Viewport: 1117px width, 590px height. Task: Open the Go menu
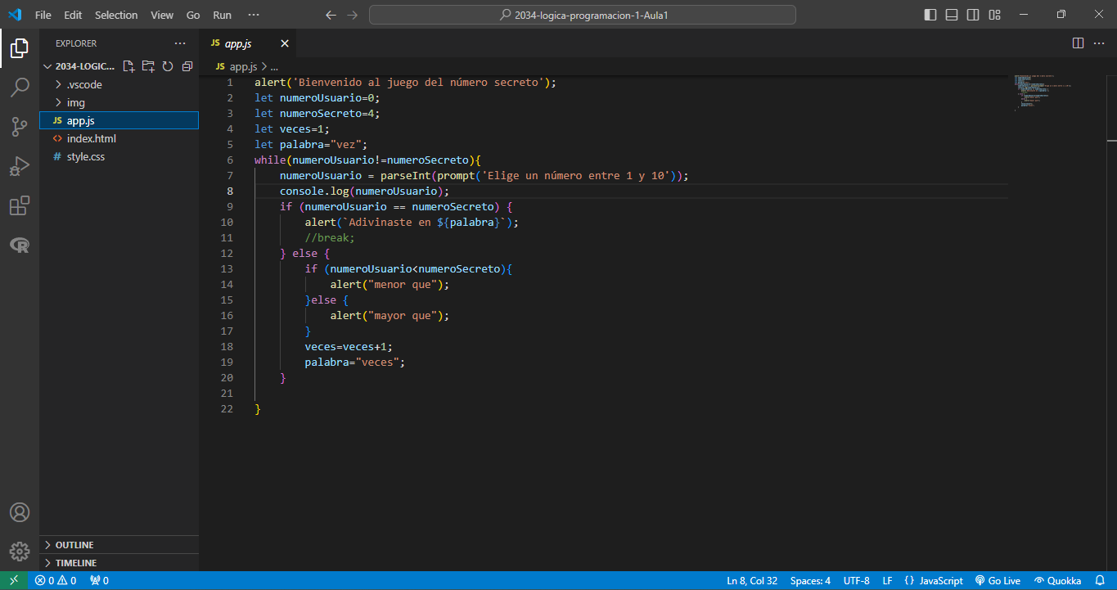coord(193,15)
